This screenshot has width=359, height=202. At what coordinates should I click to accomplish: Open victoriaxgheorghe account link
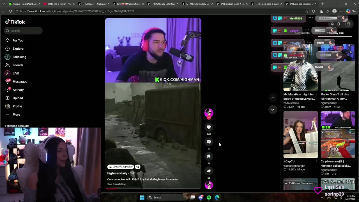pos(294,166)
